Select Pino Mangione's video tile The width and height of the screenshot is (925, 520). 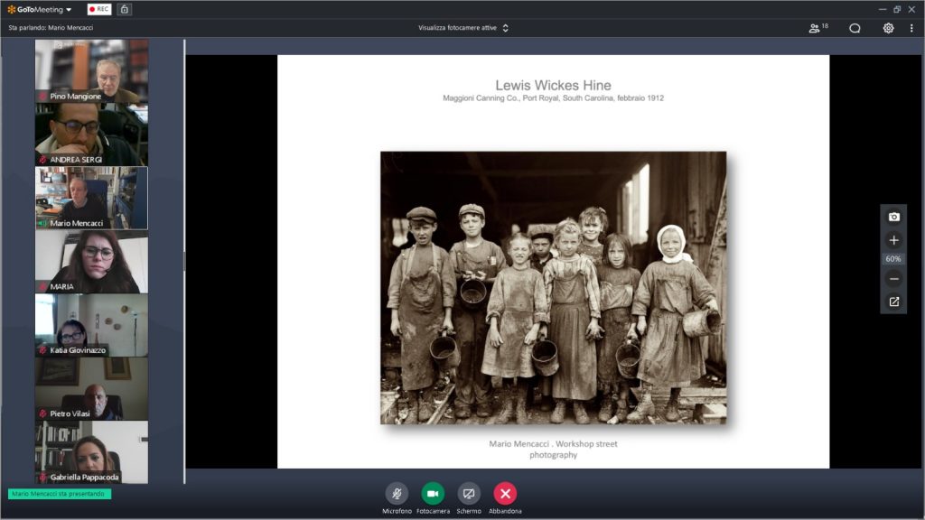click(x=91, y=70)
